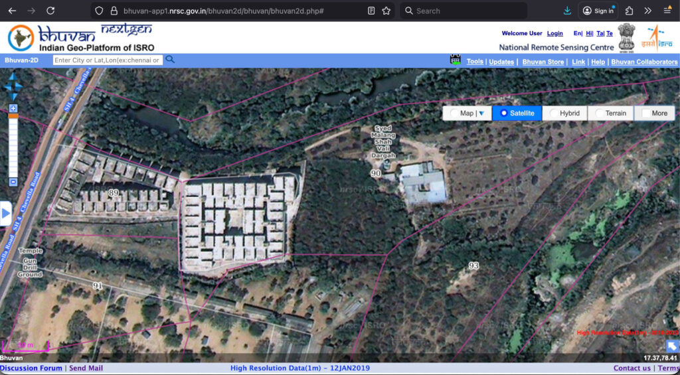Click the Bhuvan globe logo

[x=21, y=38]
